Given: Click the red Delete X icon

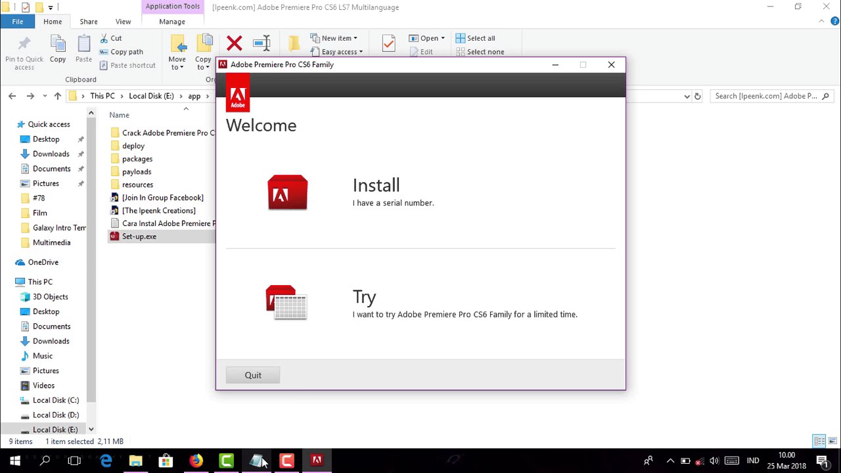Looking at the screenshot, I should (234, 44).
